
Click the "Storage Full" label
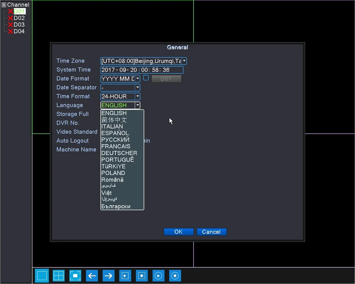pyautogui.click(x=72, y=114)
